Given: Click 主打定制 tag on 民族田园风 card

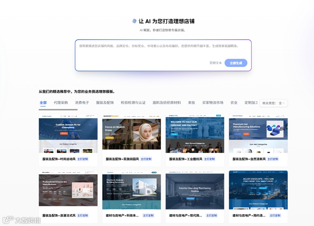Looking at the screenshot, I should 146,159.
